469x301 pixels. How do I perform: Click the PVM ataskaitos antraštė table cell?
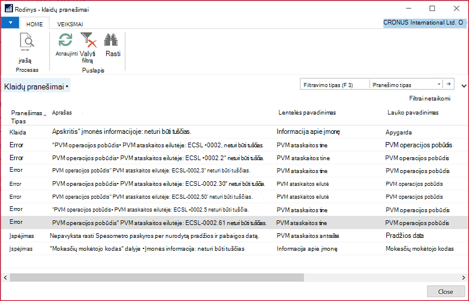tap(308, 236)
